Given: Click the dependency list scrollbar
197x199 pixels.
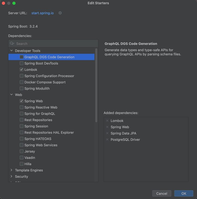Looking at the screenshot, I should pyautogui.click(x=96, y=85).
